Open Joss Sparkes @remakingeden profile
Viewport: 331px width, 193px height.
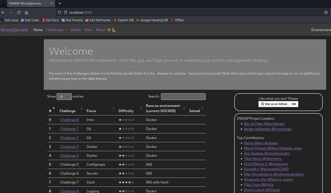[267, 153]
